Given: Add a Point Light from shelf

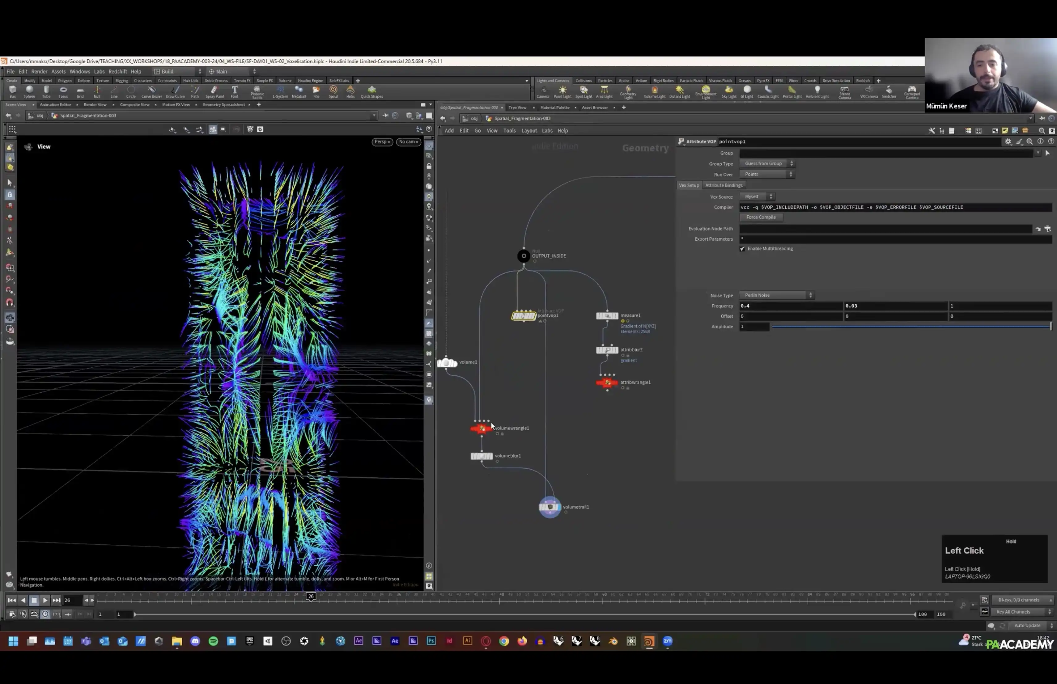Looking at the screenshot, I should pyautogui.click(x=562, y=92).
